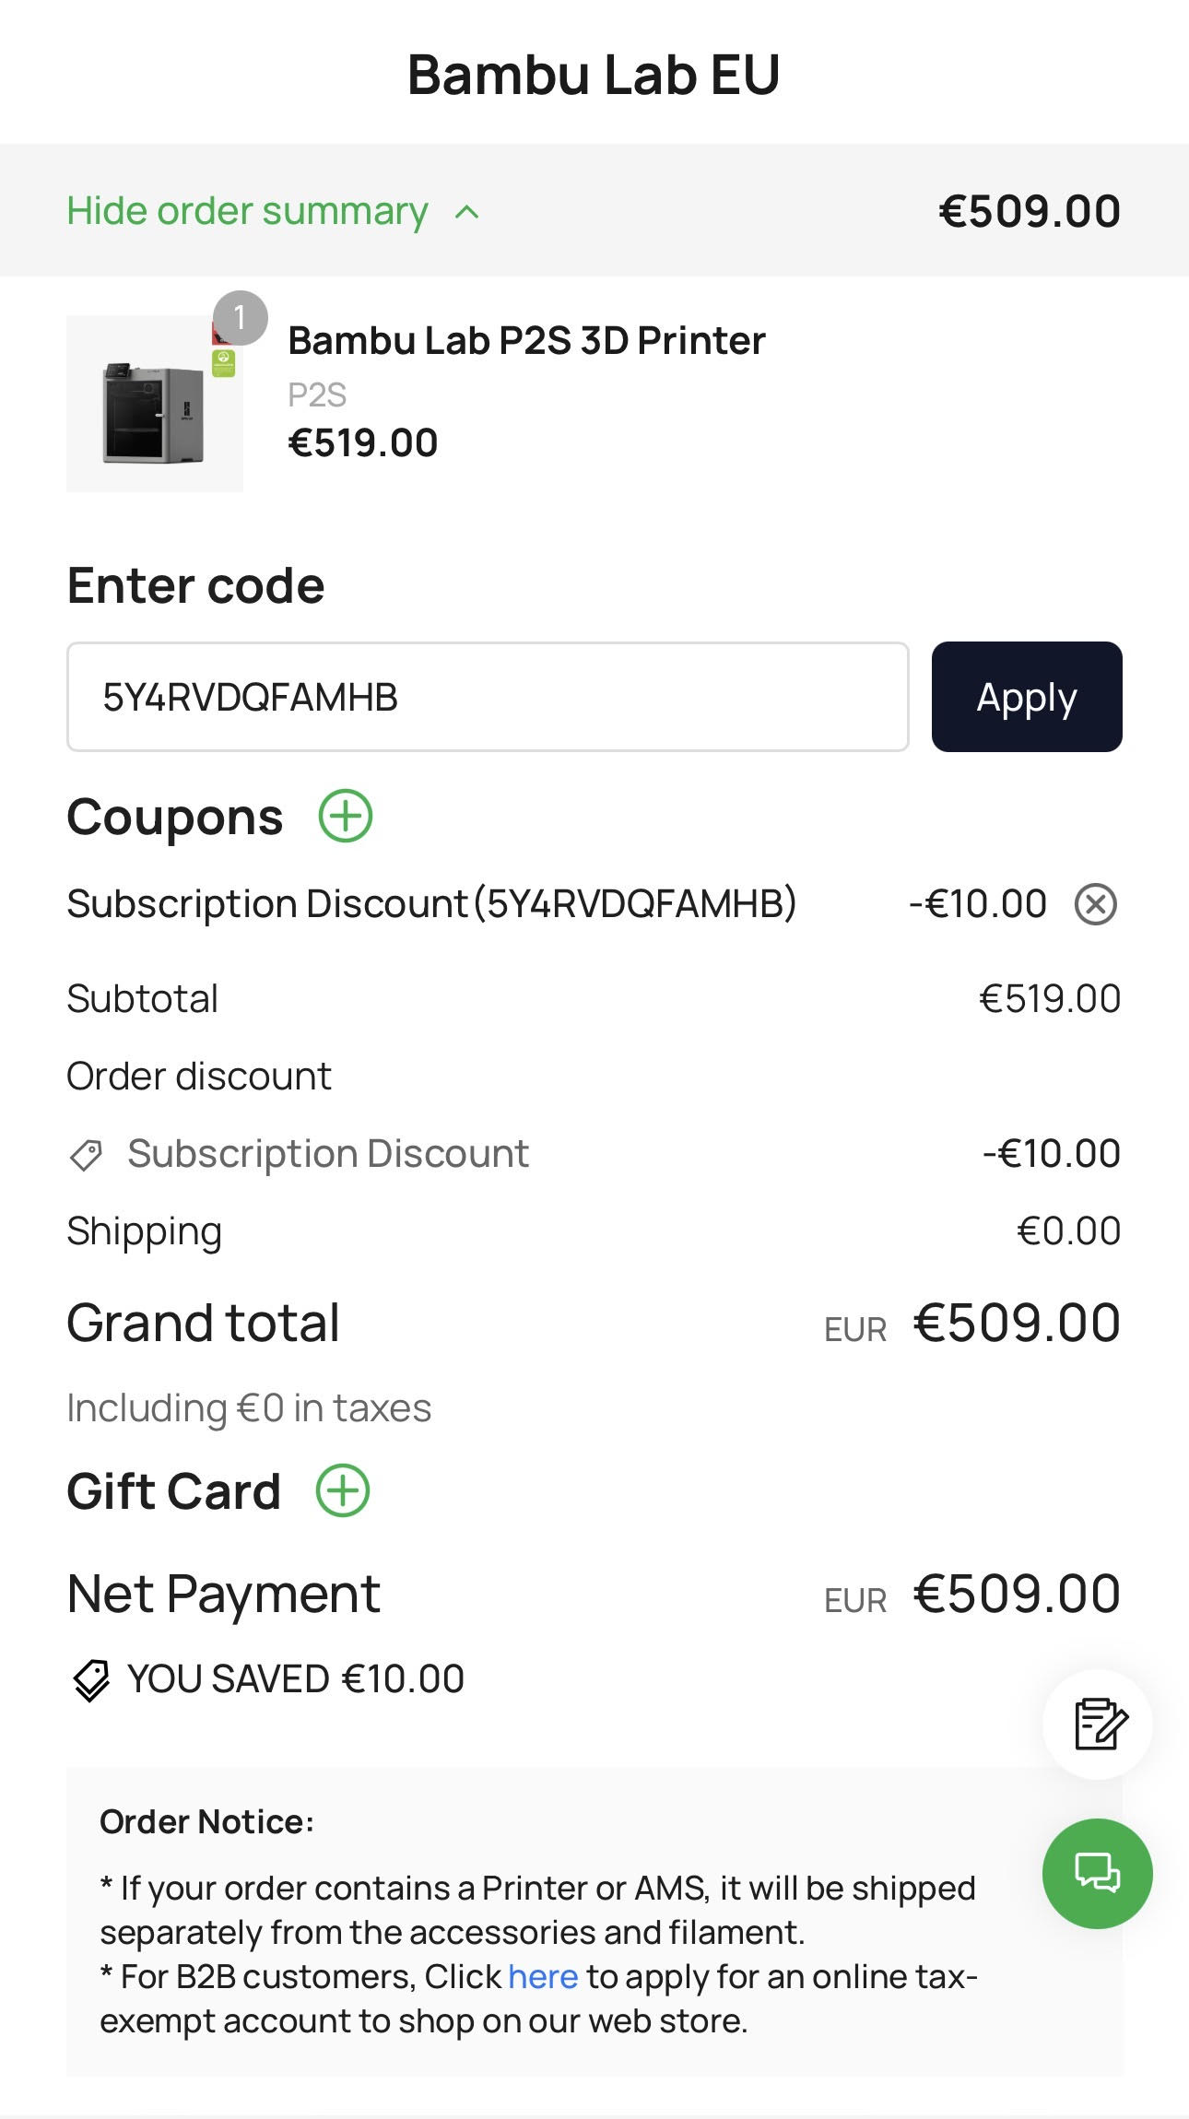This screenshot has width=1189, height=2119.
Task: Tap the Gift Card section heading
Action: click(x=173, y=1490)
